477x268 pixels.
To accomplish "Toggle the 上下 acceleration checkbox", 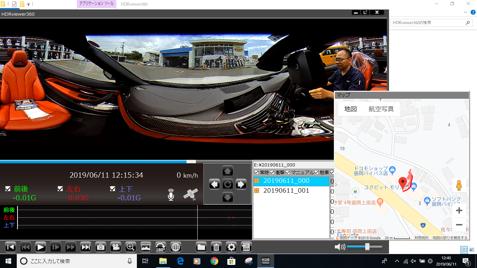I will [112, 189].
